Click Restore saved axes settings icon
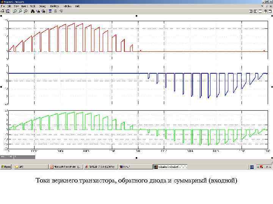 pyautogui.click(x=44, y=11)
